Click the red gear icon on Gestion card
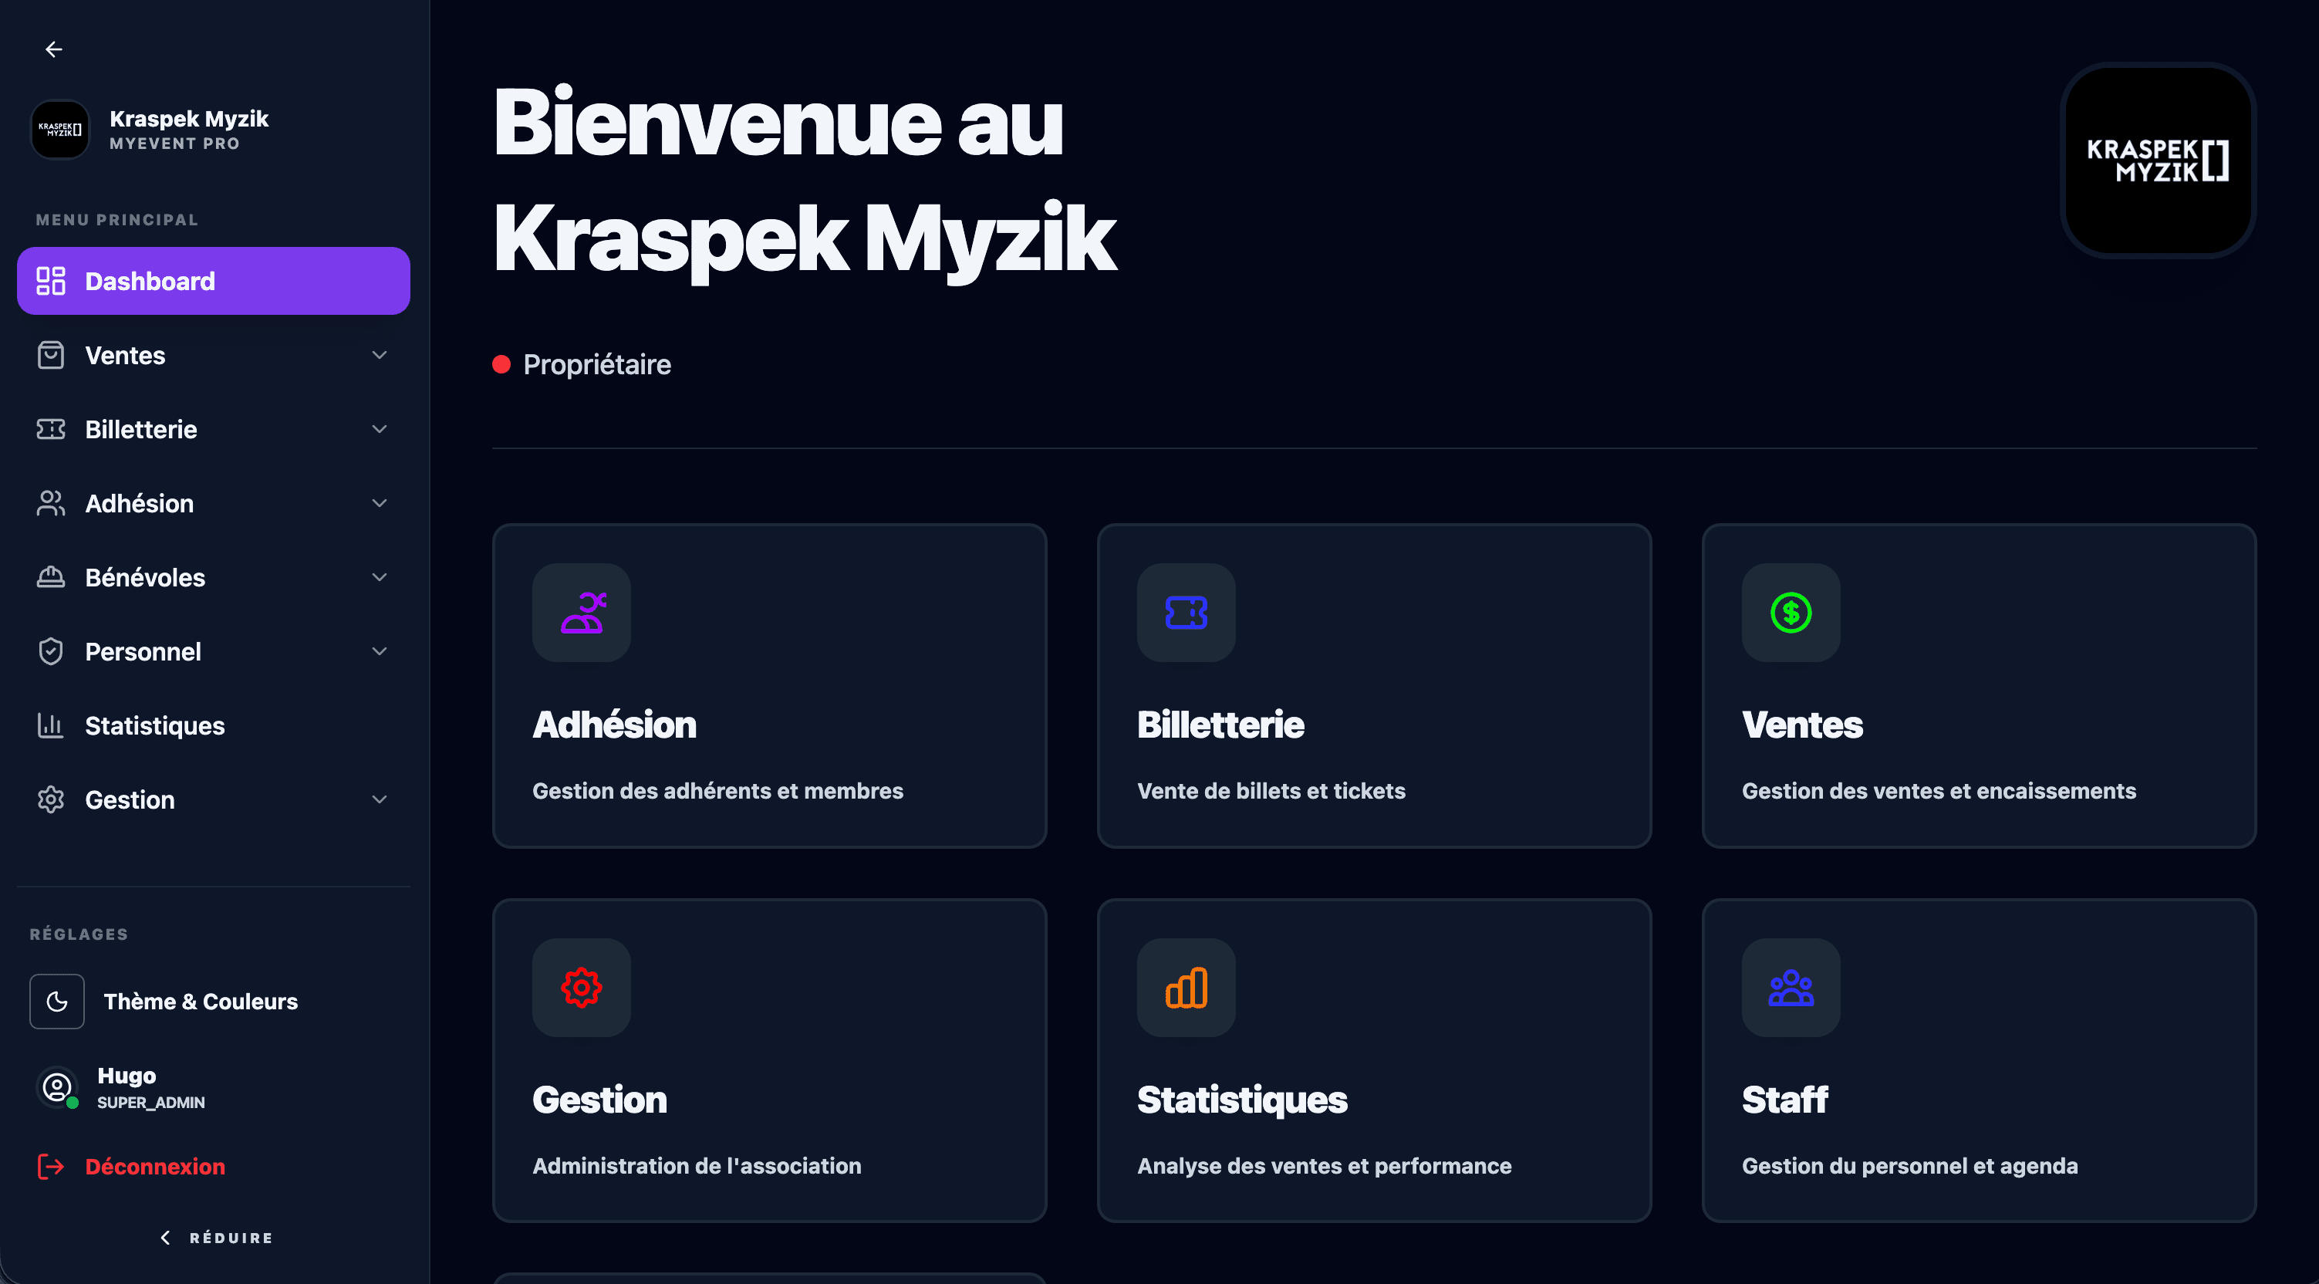Screen dimensions: 2319x1284 (582, 988)
